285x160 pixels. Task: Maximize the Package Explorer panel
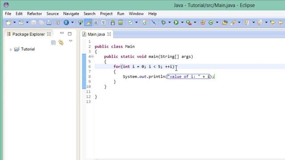pyautogui.click(x=69, y=34)
